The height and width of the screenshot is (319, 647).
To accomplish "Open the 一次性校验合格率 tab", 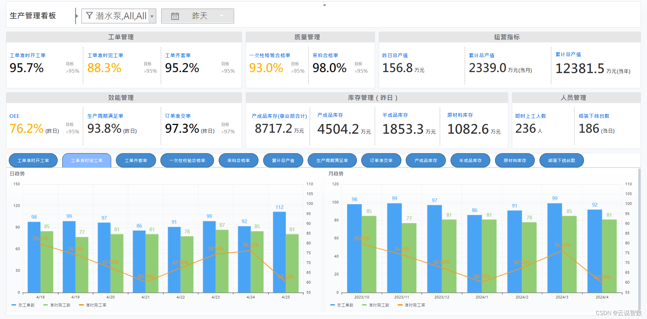I will [187, 160].
